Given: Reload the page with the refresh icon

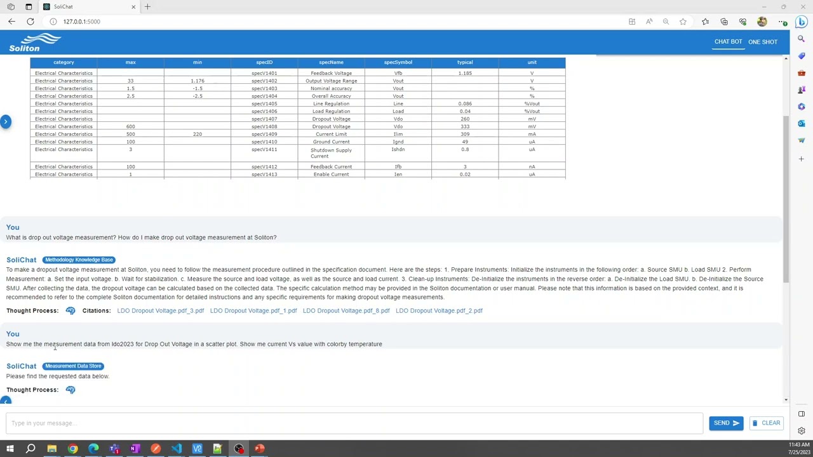Looking at the screenshot, I should coord(30,22).
